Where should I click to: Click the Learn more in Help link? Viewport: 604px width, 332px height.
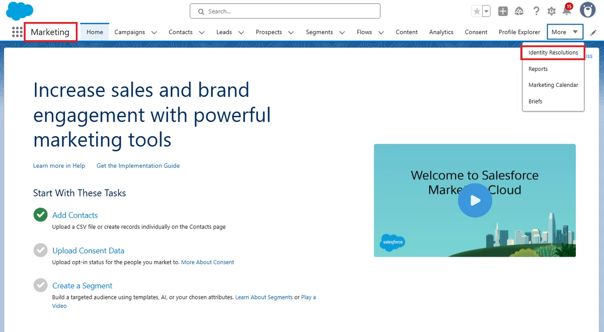pos(59,166)
